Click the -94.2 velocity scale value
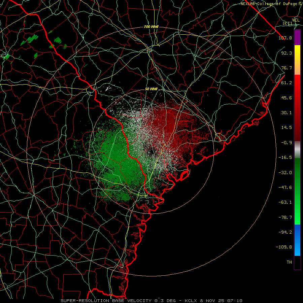Screen dimensions: 303x303 coord(285,232)
